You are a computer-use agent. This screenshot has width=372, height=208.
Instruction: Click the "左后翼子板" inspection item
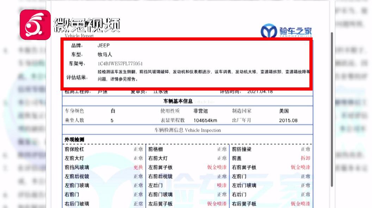click(x=160, y=203)
